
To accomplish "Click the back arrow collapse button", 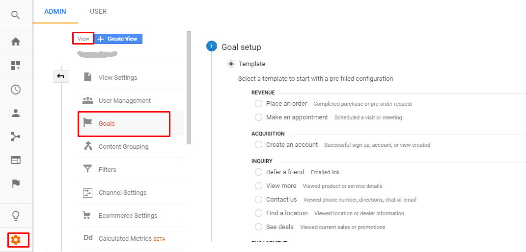I will [61, 76].
